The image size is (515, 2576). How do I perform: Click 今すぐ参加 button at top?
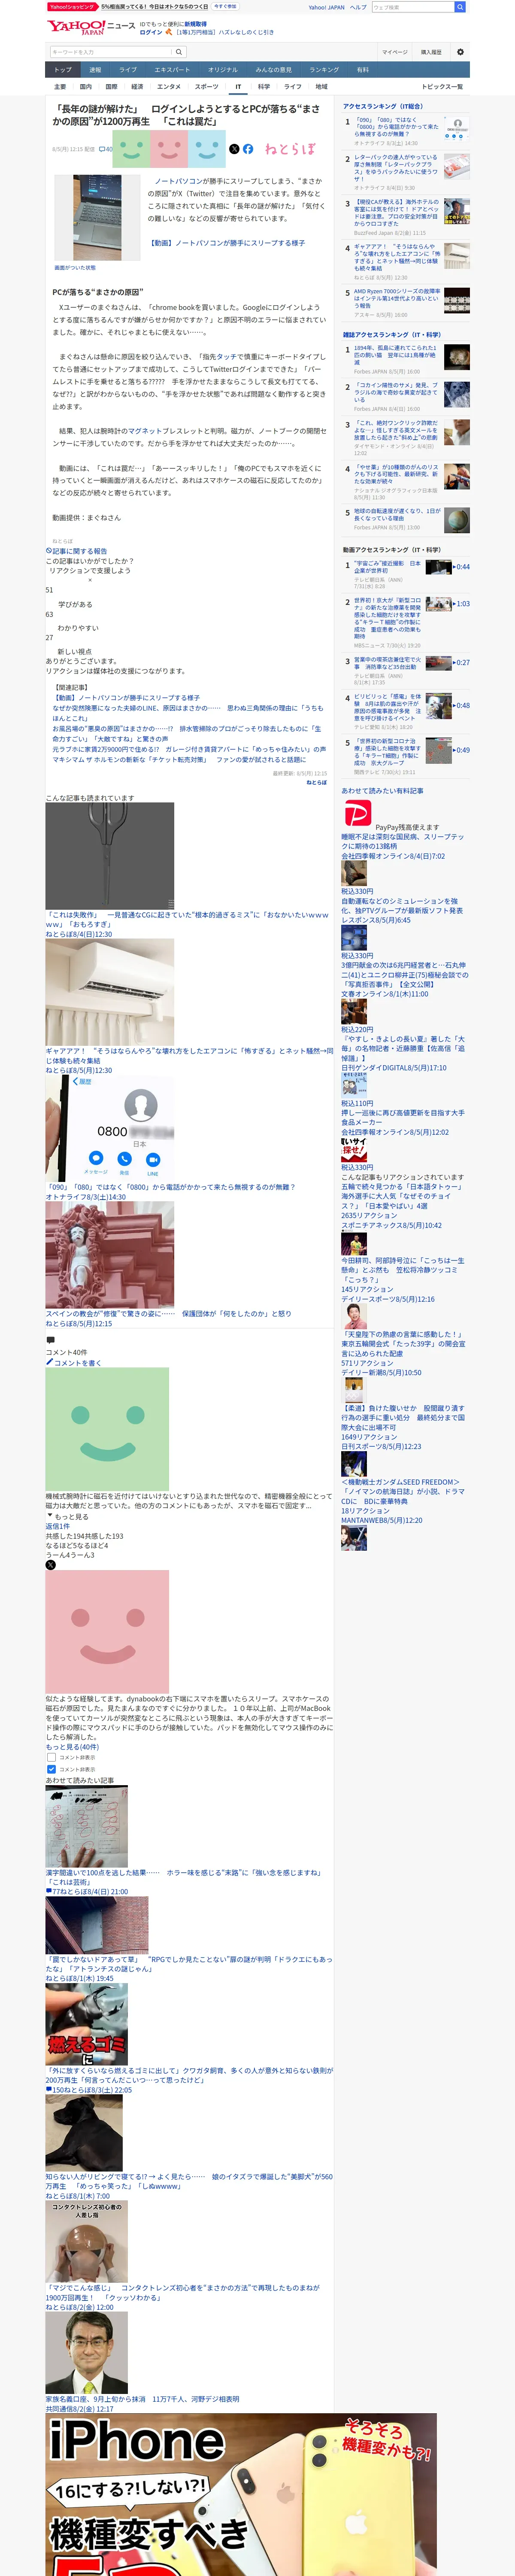225,7
